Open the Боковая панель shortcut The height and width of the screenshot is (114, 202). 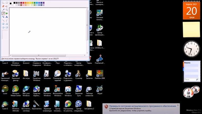pyautogui.click(x=100, y=15)
